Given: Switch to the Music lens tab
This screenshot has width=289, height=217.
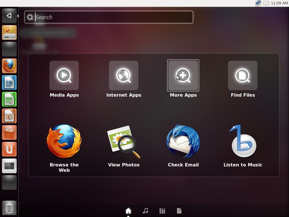Looking at the screenshot, I should (x=145, y=211).
